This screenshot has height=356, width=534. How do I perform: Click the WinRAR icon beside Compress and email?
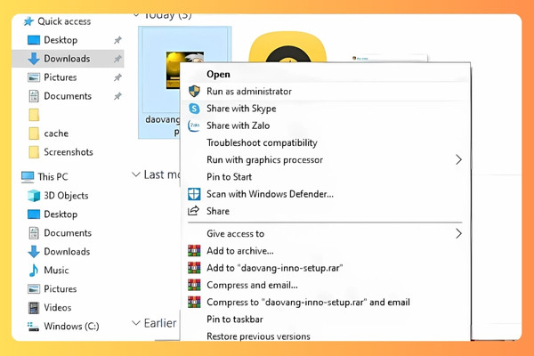[x=194, y=285]
